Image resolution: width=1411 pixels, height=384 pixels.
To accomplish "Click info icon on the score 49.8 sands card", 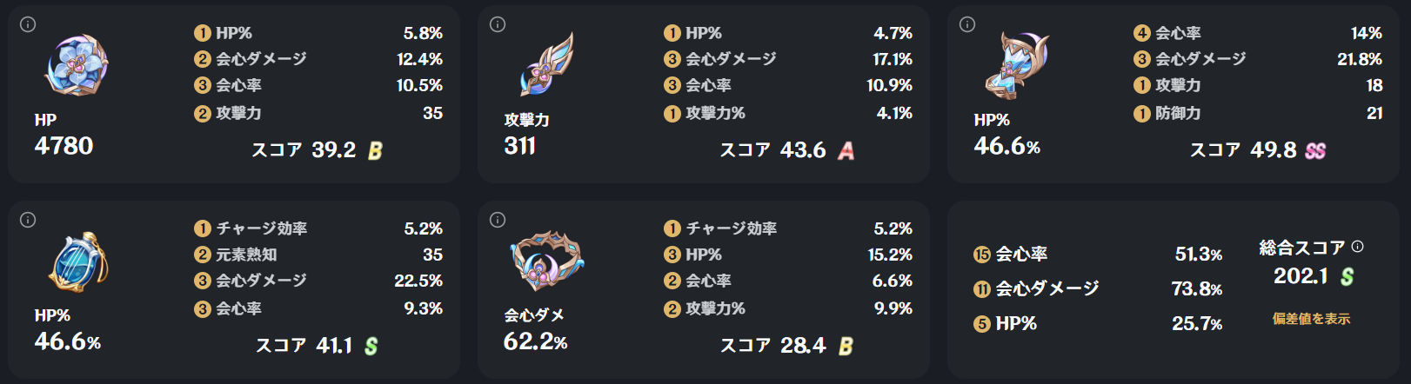I will 967,24.
